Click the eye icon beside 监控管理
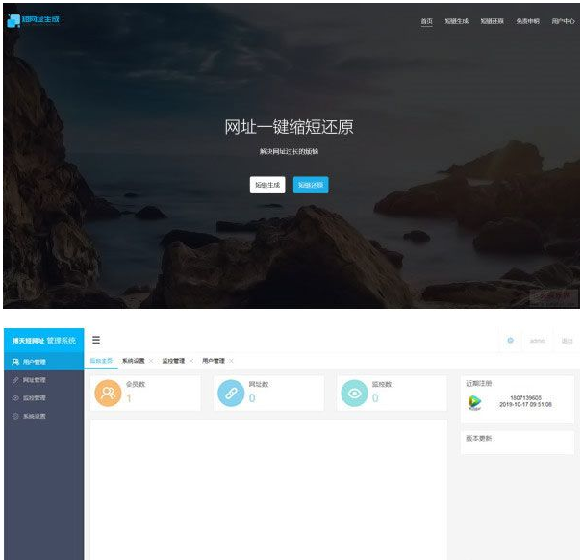Viewport: 583px width, 560px height. coord(15,398)
